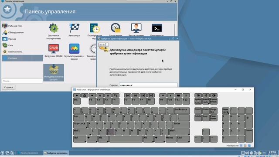Toggle Scroll Lock on the virtual keyboard
The image size is (279, 157).
tap(206, 101)
